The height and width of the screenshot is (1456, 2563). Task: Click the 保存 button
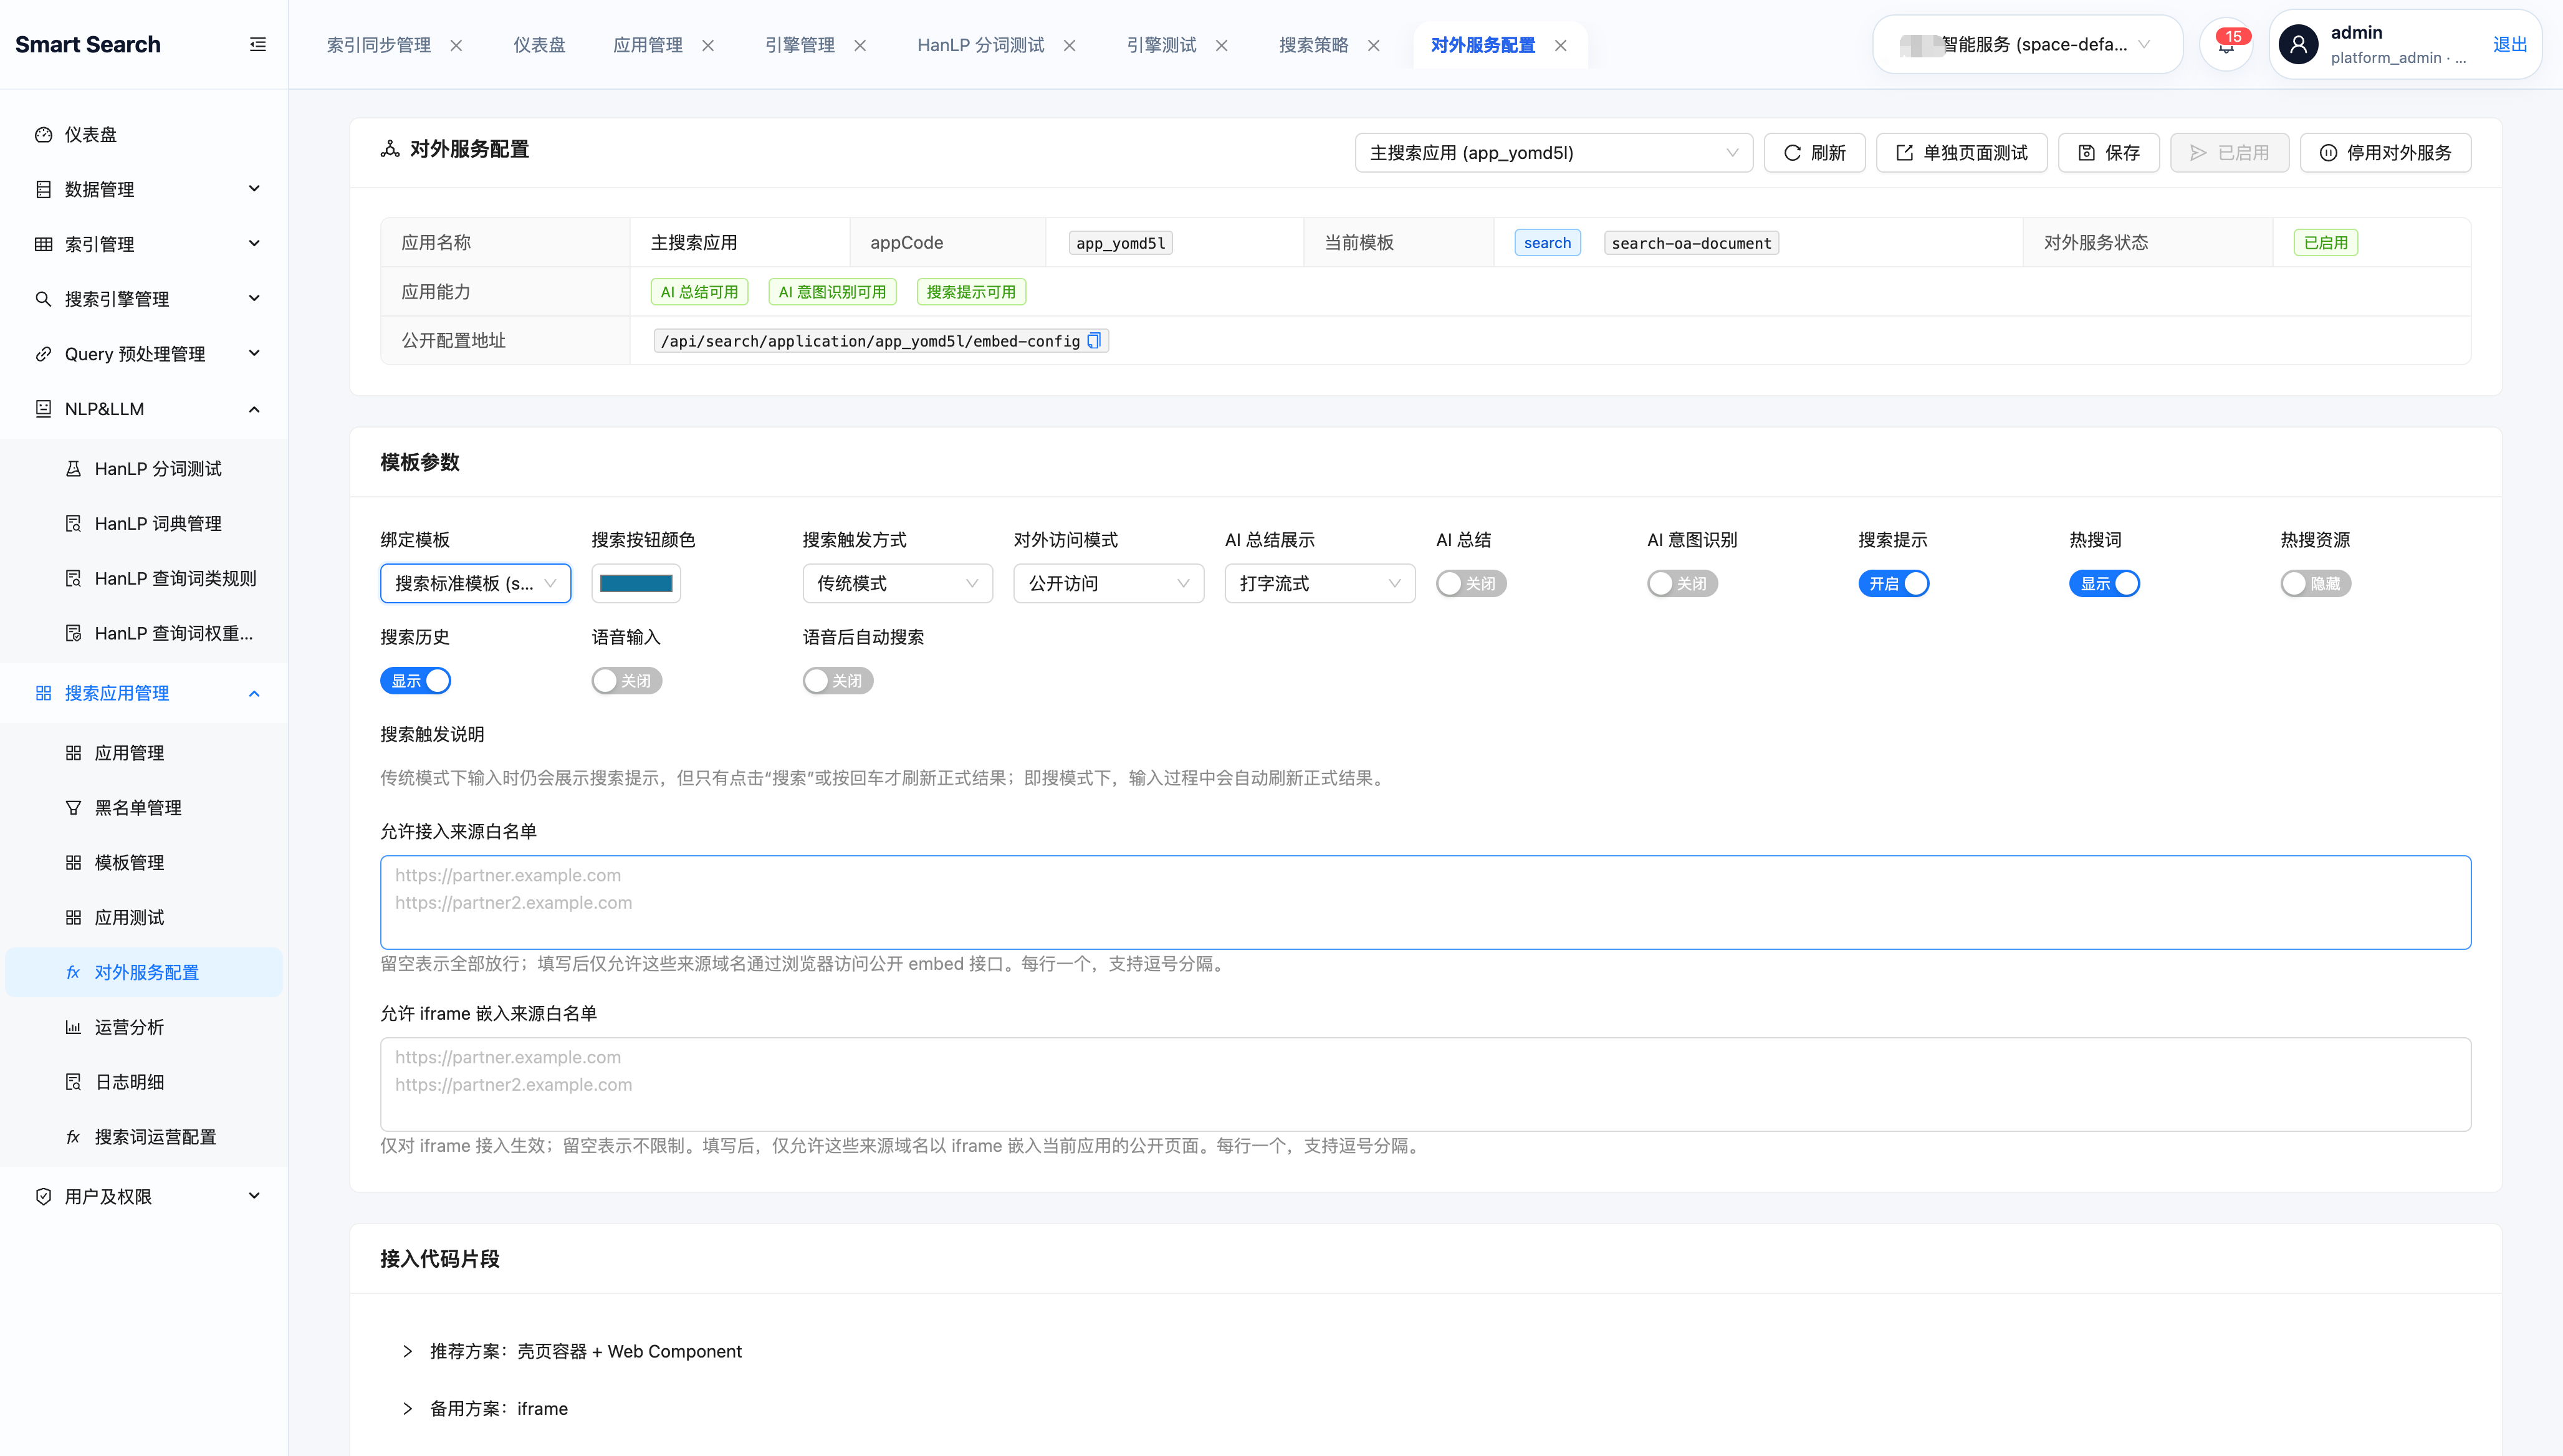(x=2108, y=153)
